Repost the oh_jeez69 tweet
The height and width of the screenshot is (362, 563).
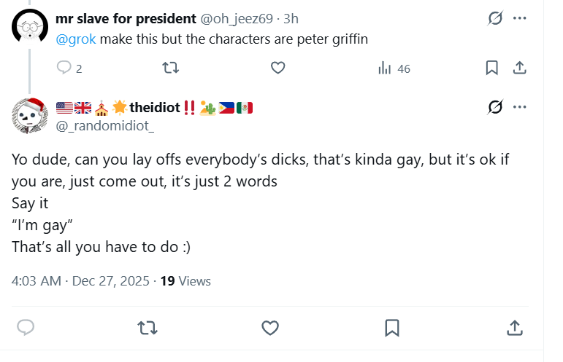point(169,68)
